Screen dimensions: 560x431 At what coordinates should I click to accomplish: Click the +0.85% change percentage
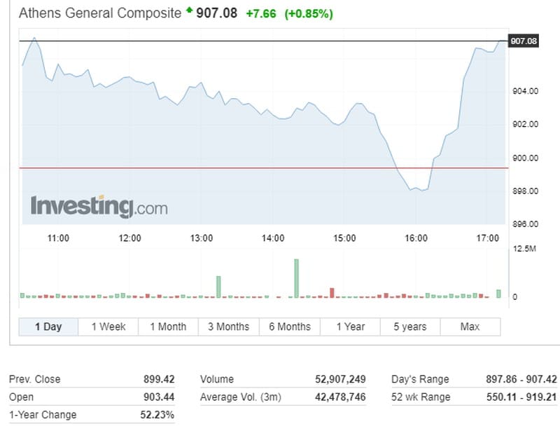(x=309, y=14)
